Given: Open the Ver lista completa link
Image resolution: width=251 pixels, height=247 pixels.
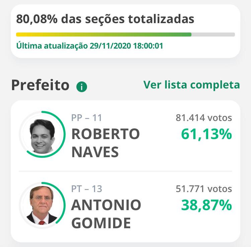Looking at the screenshot, I should [x=192, y=85].
